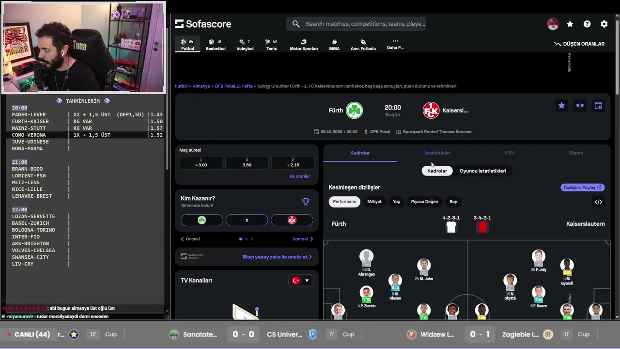Select the Boy filter chip
Screen dimensions: 620x349
click(x=453, y=202)
